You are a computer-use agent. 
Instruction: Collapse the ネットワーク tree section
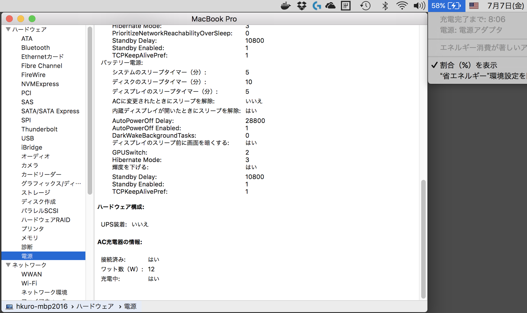pyautogui.click(x=8, y=265)
